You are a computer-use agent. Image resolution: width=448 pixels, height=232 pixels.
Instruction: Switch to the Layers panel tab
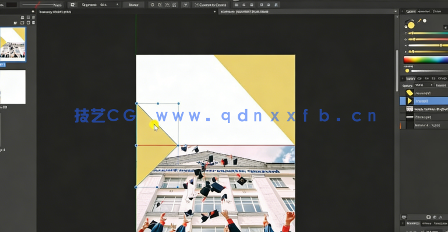(411, 78)
